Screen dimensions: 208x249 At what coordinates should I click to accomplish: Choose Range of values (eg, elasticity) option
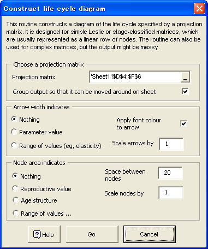(14, 145)
